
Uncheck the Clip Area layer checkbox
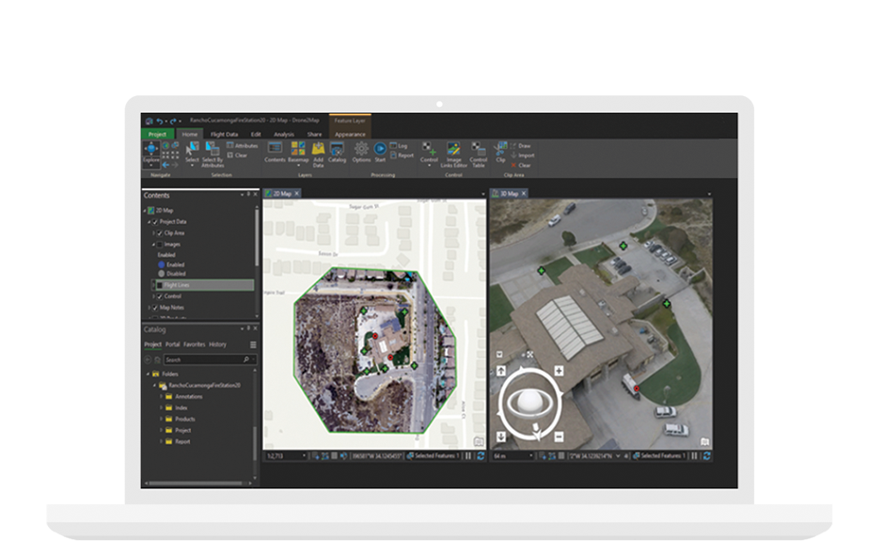tap(159, 232)
